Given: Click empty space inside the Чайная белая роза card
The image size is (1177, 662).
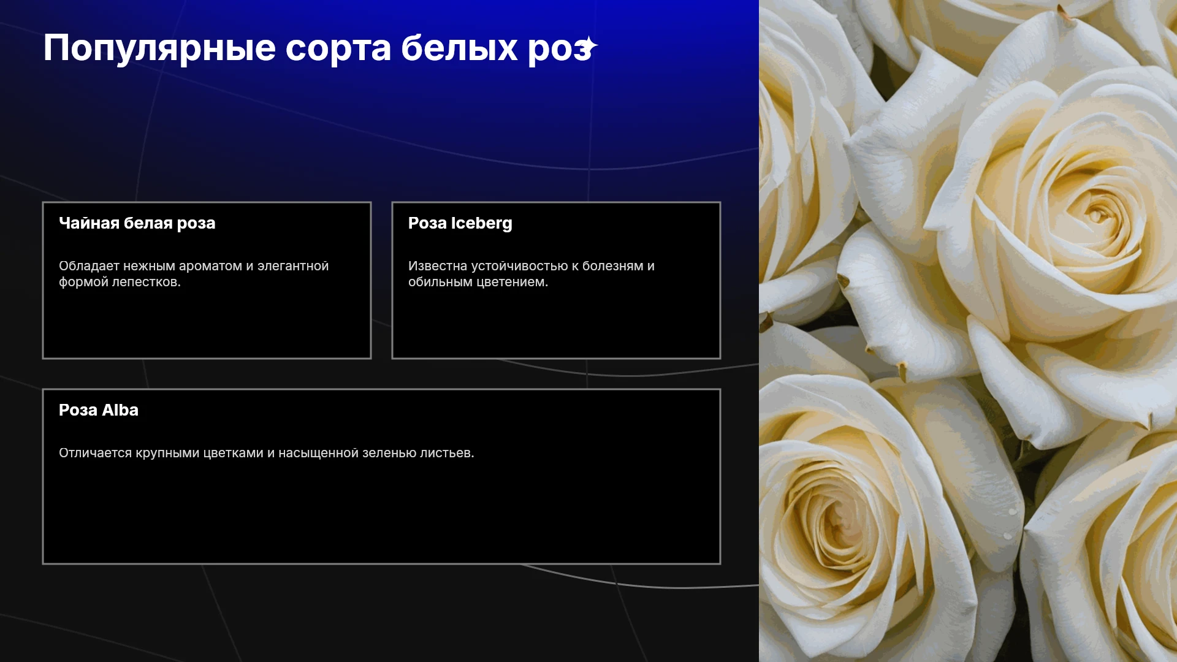Looking at the screenshot, I should (207, 325).
